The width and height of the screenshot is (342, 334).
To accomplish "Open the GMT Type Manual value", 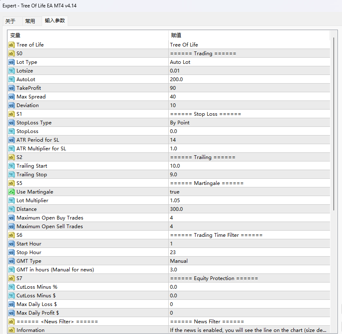I will click(249, 261).
